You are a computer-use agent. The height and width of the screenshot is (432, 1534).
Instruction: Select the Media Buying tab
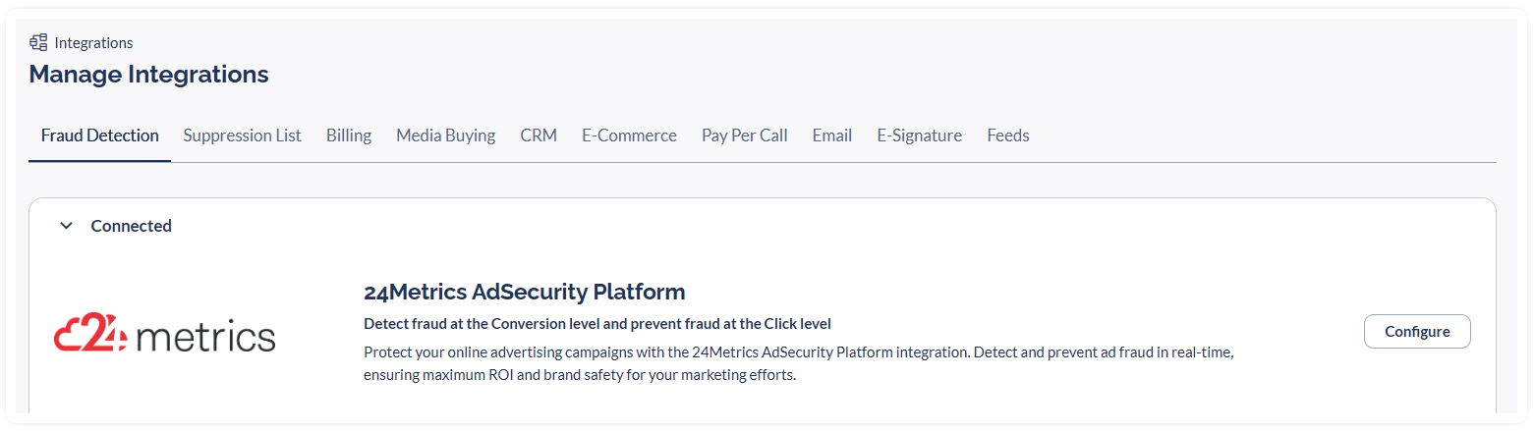coord(445,135)
